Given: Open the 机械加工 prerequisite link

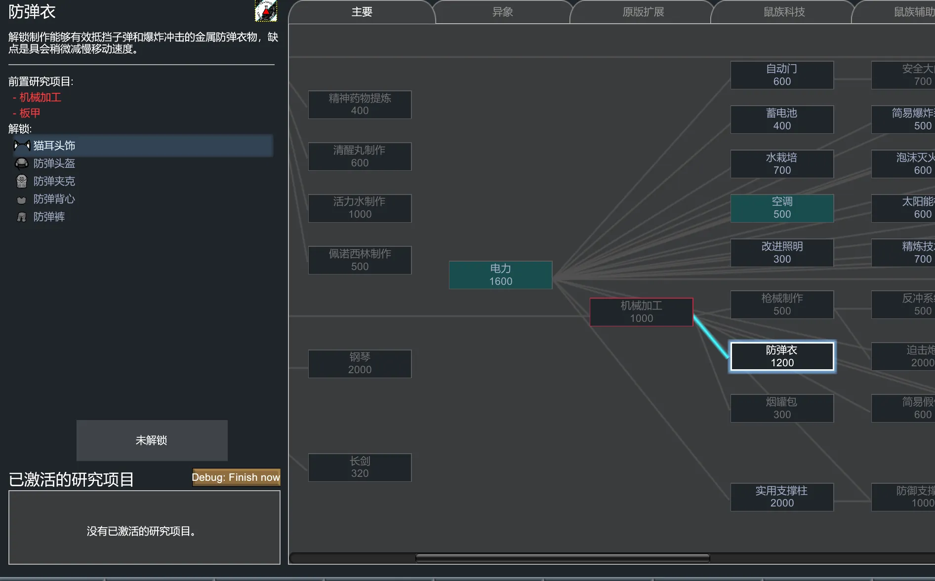Looking at the screenshot, I should tap(40, 98).
